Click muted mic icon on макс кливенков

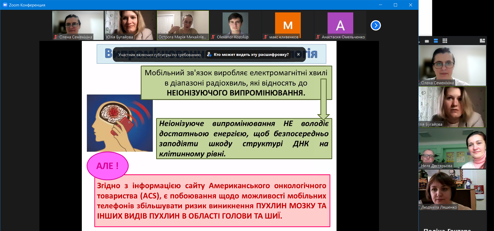[x=266, y=37]
